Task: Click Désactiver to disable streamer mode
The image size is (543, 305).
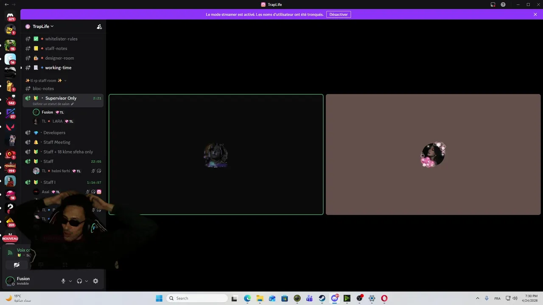Action: [x=339, y=14]
